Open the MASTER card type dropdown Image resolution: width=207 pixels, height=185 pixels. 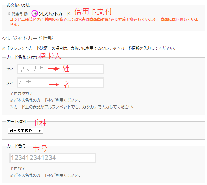click(x=25, y=131)
